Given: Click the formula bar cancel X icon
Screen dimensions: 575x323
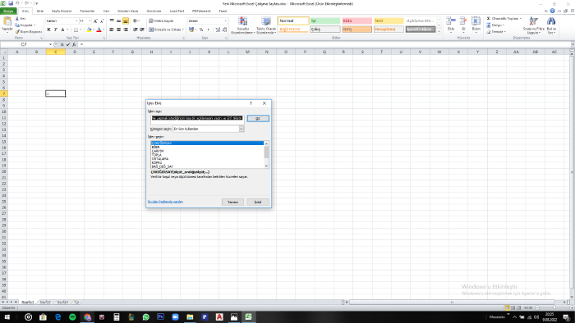Looking at the screenshot, I should click(x=62, y=44).
